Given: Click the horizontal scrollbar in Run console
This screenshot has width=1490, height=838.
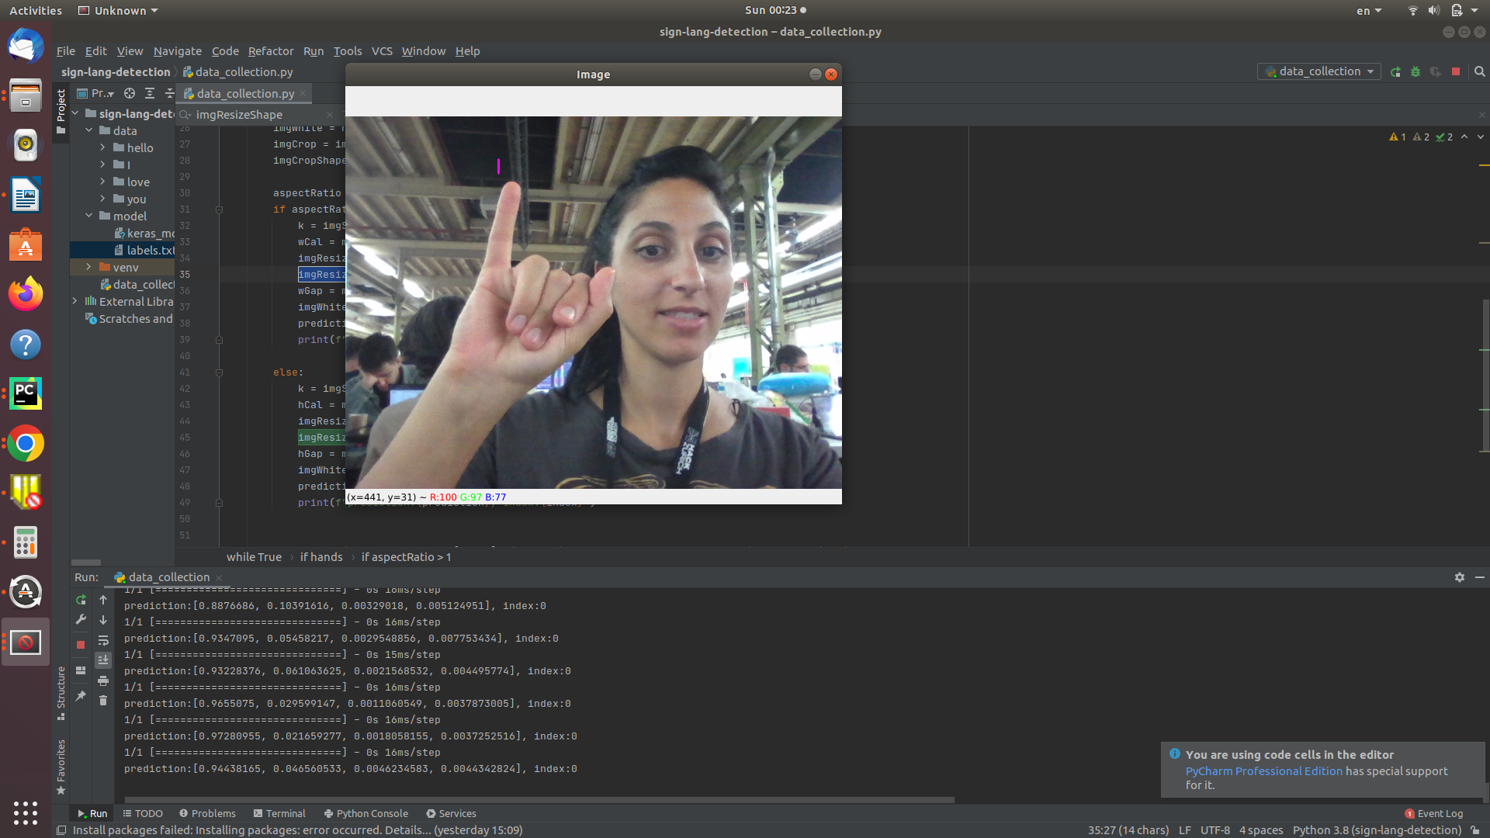Looking at the screenshot, I should coord(539,799).
